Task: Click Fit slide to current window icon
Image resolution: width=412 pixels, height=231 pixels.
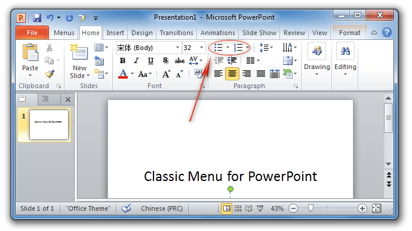Action: (x=377, y=208)
